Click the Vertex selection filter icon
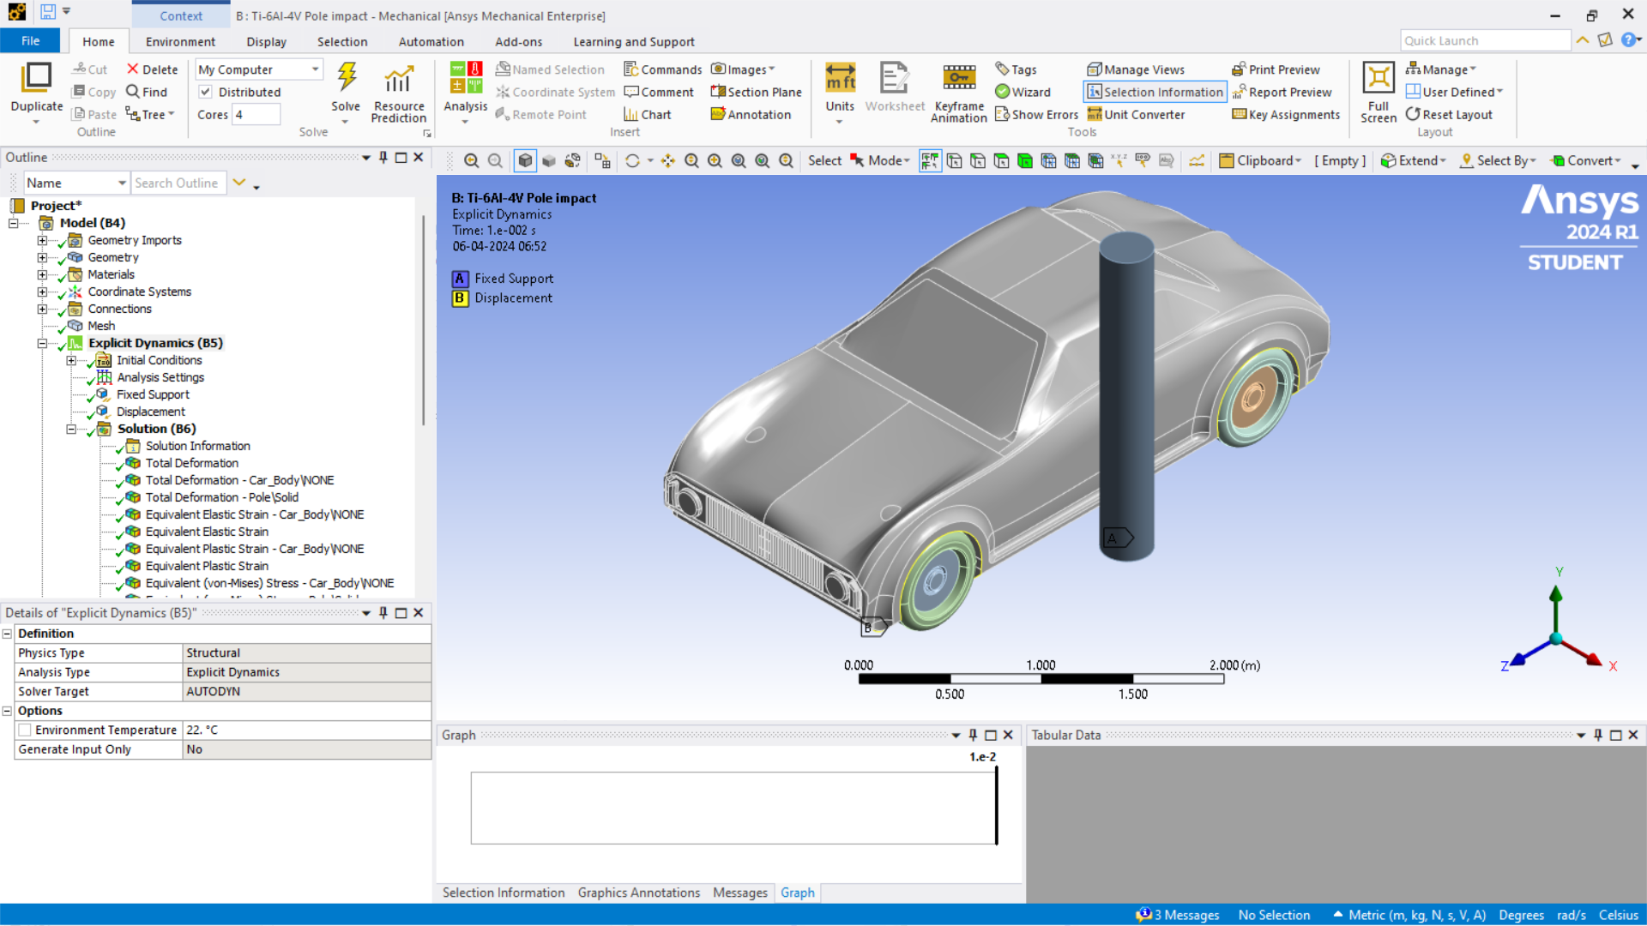Screen dimensions: 1647x926 954,160
